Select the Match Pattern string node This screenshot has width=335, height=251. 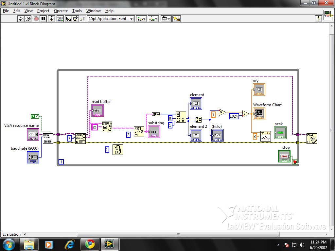[x=107, y=127]
